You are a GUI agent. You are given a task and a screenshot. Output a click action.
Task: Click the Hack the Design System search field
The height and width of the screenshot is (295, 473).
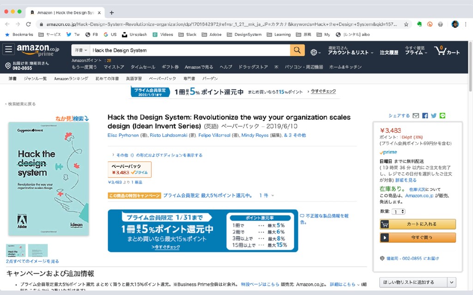coord(190,50)
